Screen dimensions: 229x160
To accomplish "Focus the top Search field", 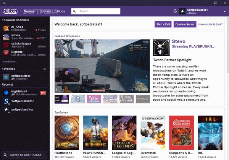I will pyautogui.click(x=96, y=11).
